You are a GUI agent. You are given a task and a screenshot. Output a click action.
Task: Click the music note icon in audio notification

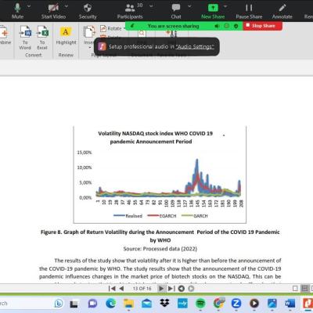102,46
